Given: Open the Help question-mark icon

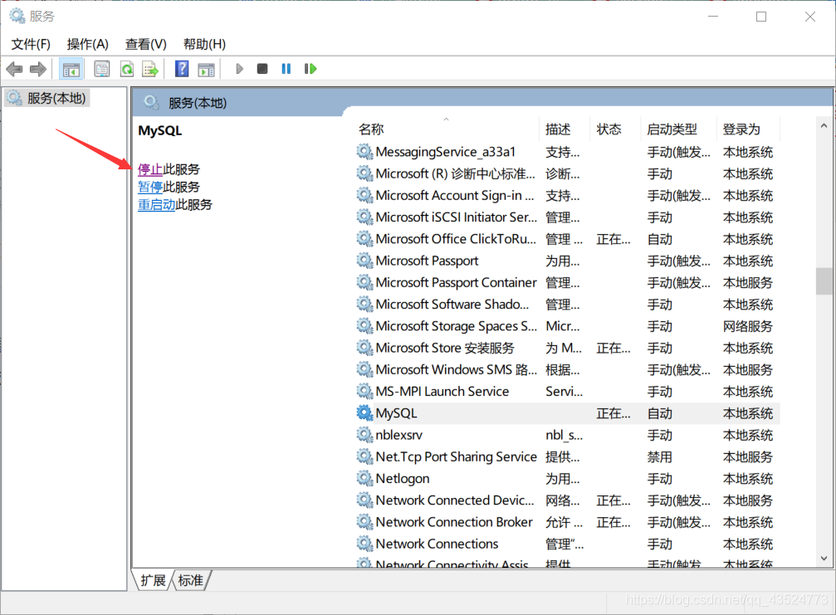Looking at the screenshot, I should click(x=182, y=69).
